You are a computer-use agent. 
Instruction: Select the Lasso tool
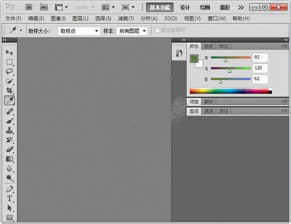click(9, 72)
